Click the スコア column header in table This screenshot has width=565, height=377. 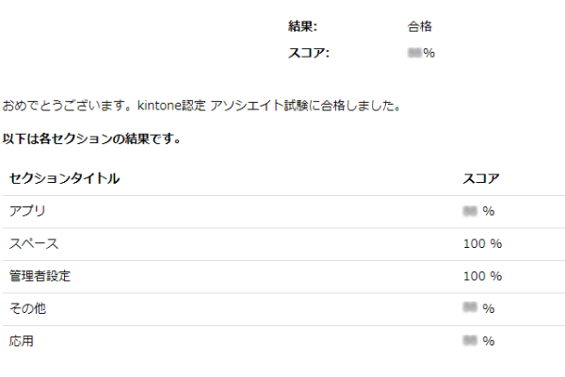pyautogui.click(x=481, y=178)
